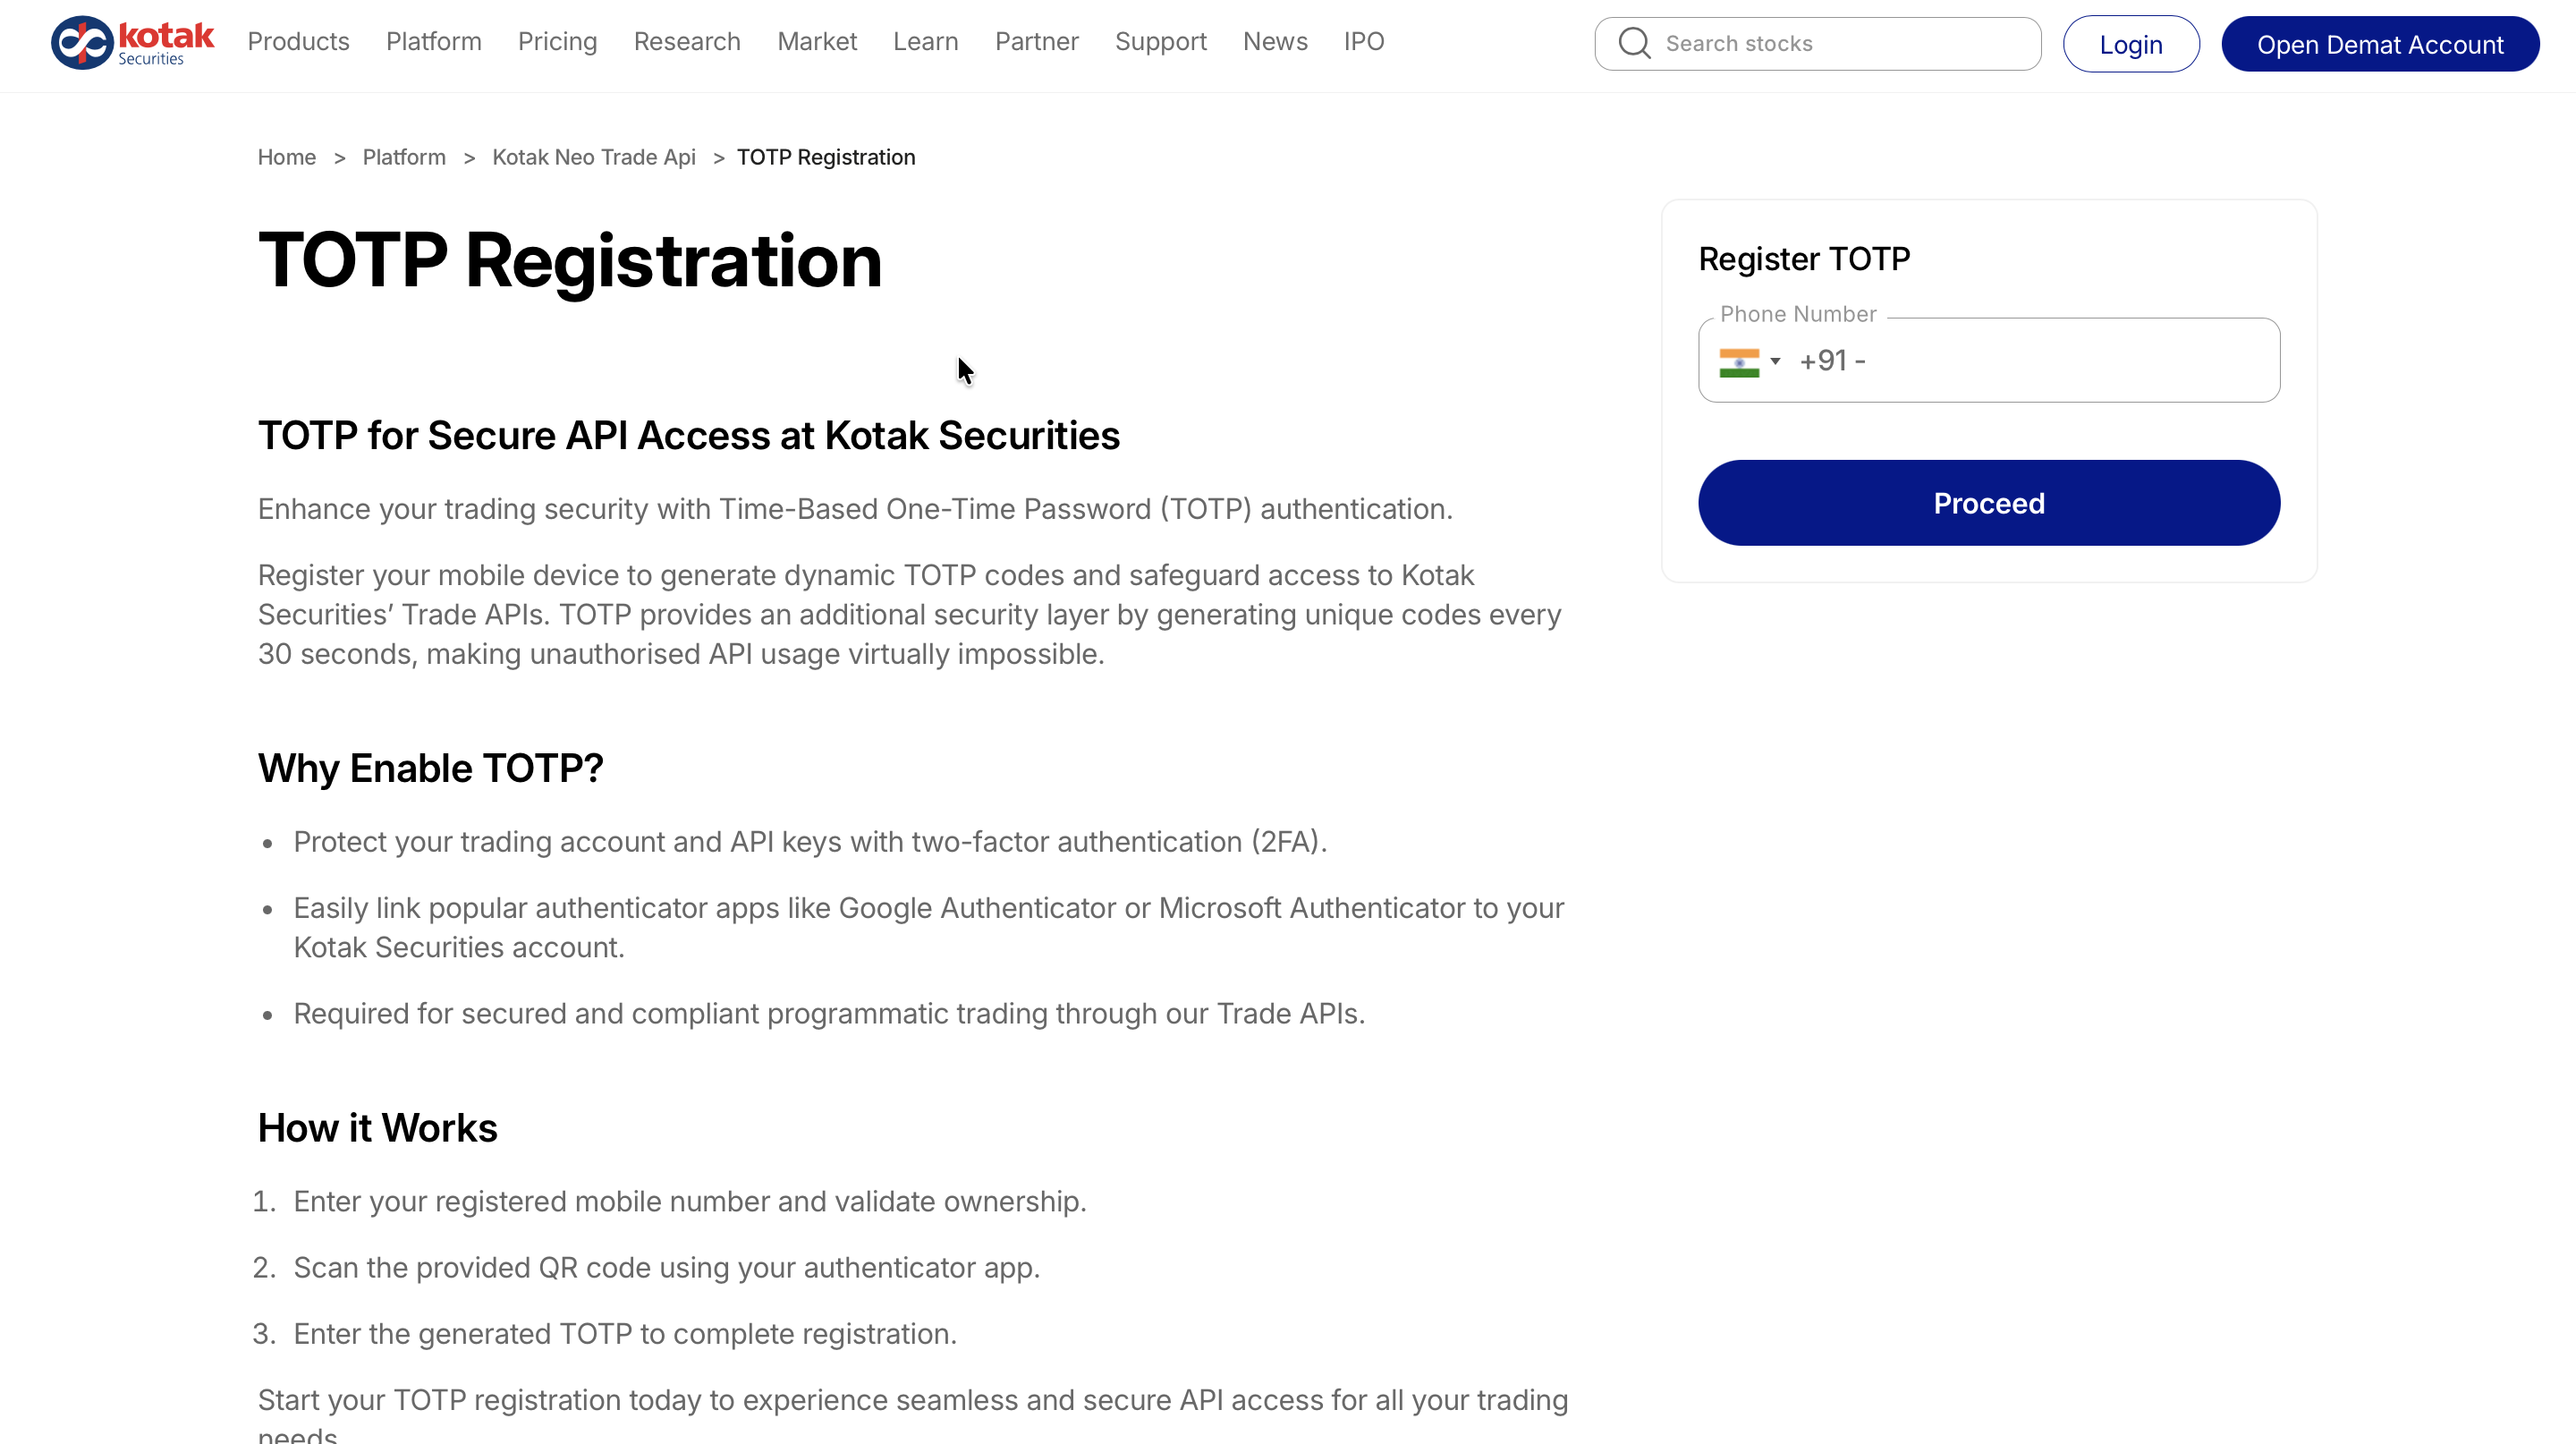Open the Market menu
Screen dimensions: 2576x1444
[816, 42]
